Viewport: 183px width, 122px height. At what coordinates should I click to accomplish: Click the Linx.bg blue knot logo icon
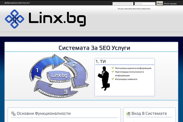coord(14,19)
